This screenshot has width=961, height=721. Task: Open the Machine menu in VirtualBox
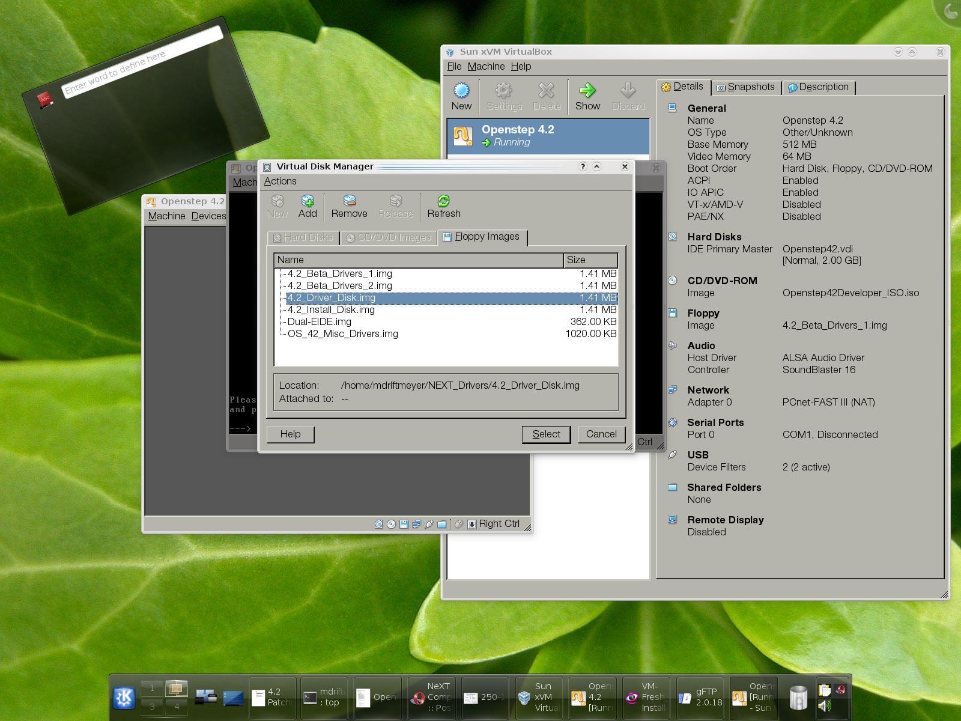[487, 66]
